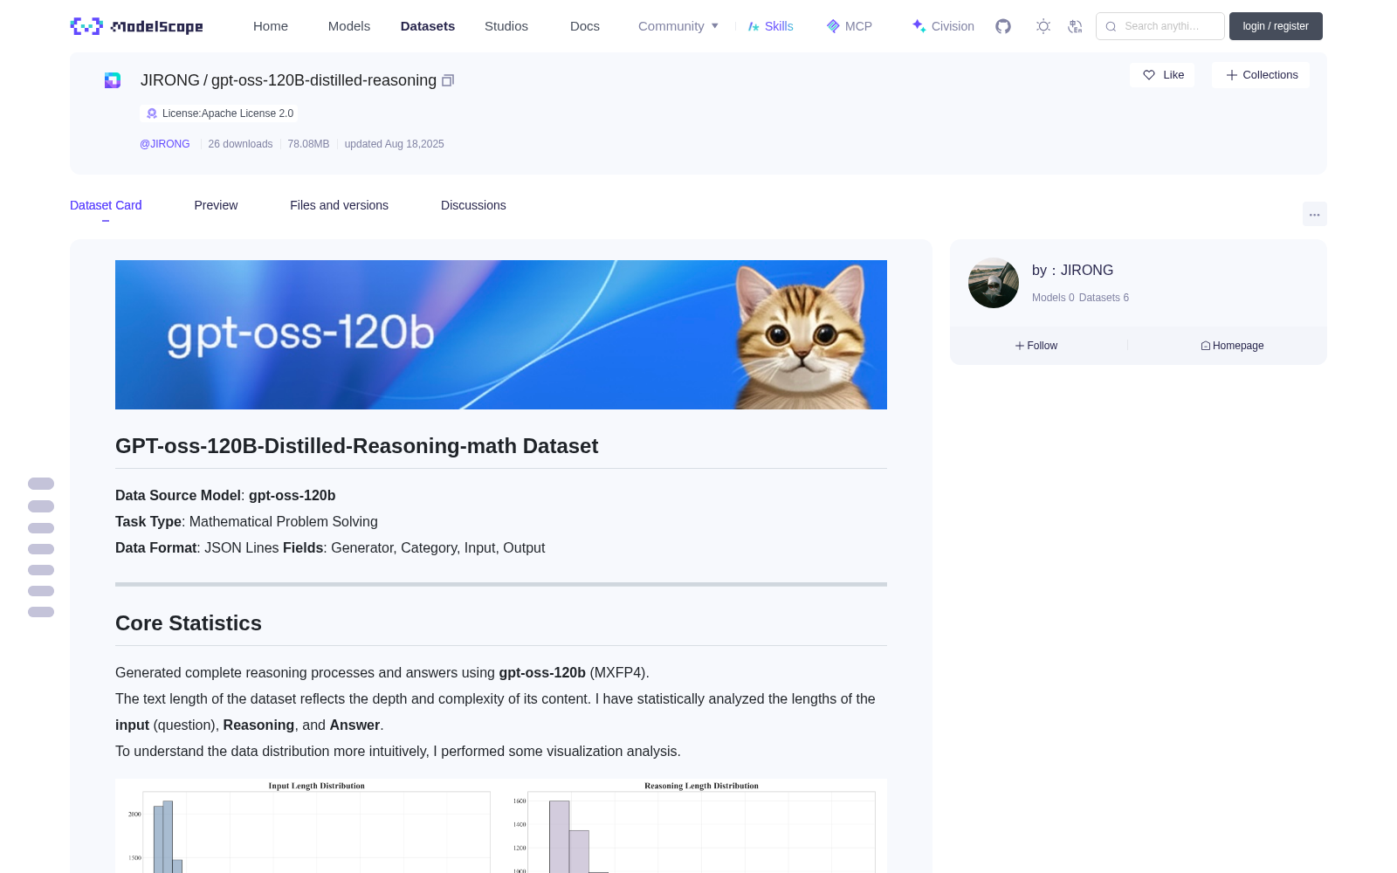The image size is (1397, 873).
Task: Click the search magnifier icon
Action: point(1111,26)
